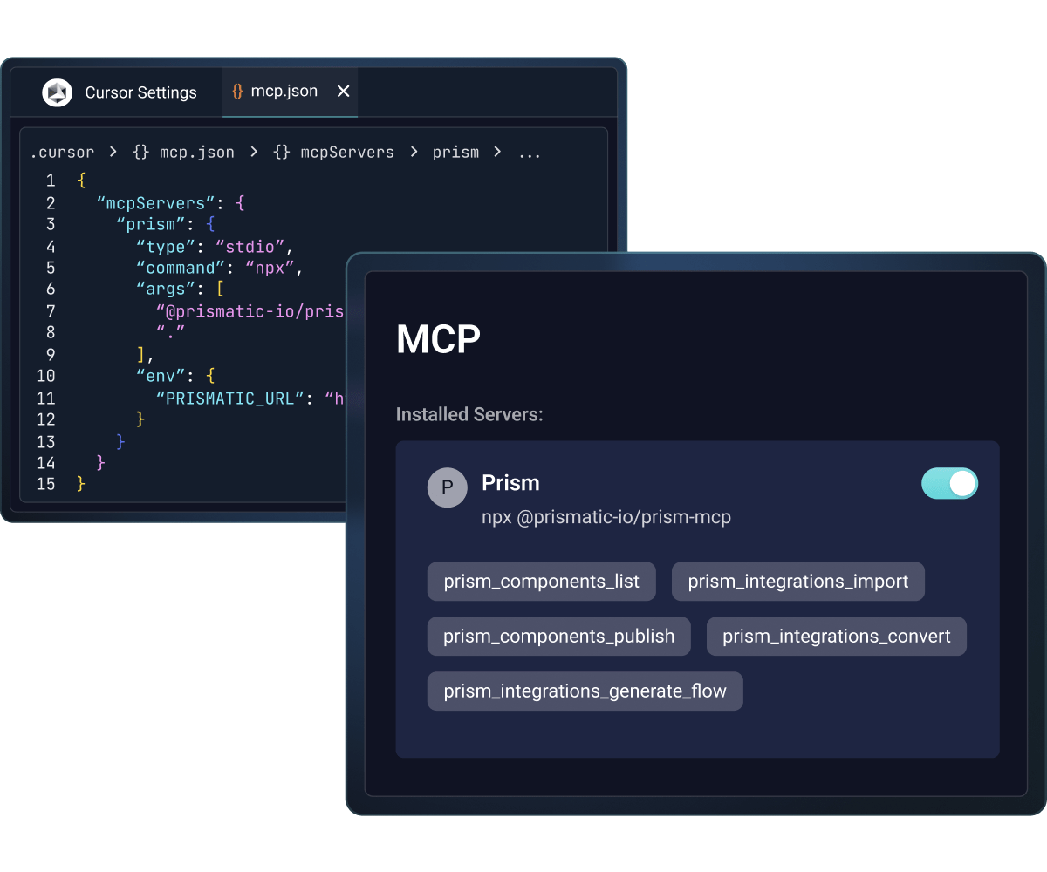Click line number 15 in the gutter
This screenshot has height=872, width=1047.
click(x=45, y=484)
